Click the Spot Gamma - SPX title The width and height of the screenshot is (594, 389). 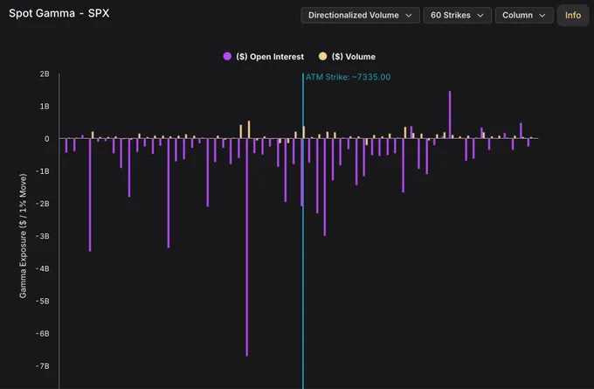tap(59, 13)
